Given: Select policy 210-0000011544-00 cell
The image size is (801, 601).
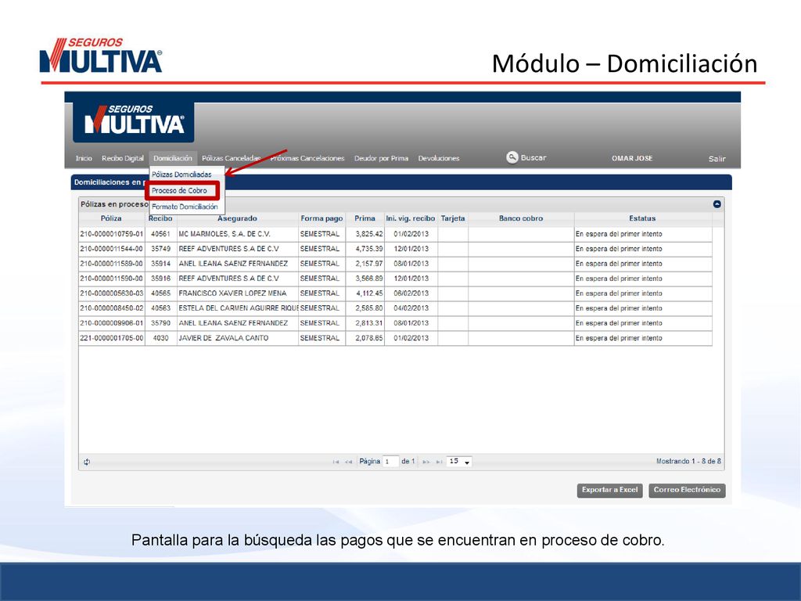Looking at the screenshot, I should coord(111,249).
